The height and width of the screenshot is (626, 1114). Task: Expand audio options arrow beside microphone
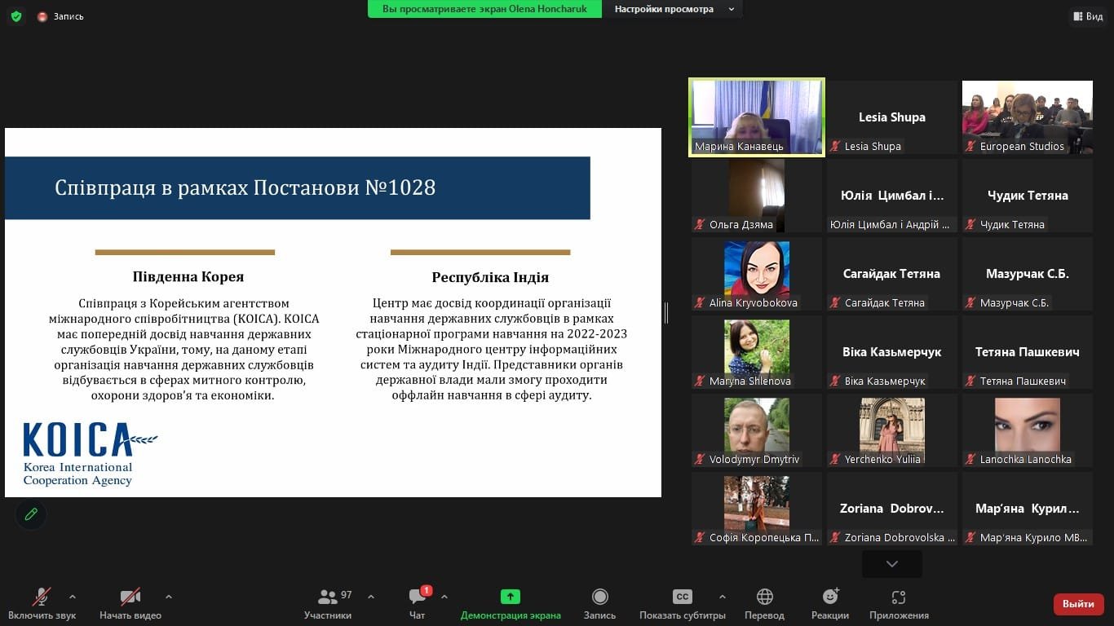(73, 597)
